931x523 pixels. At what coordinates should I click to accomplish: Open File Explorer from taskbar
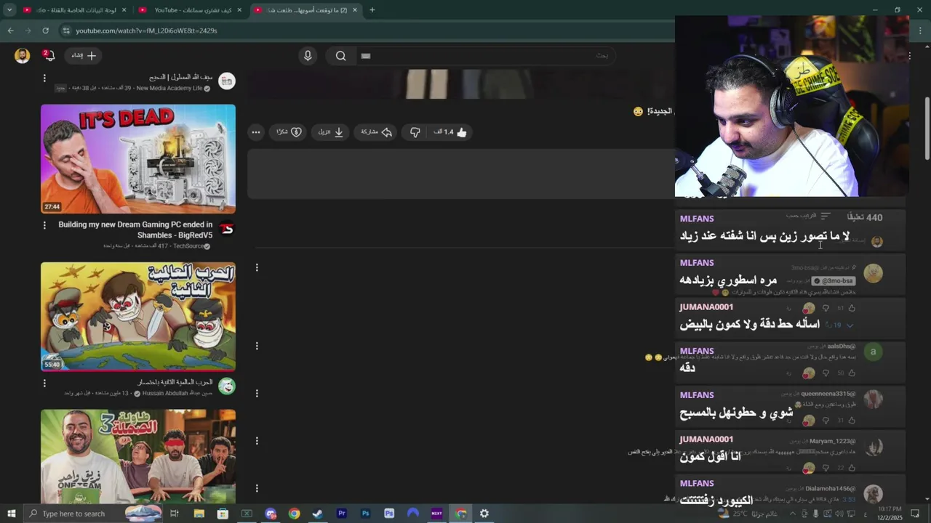[199, 514]
